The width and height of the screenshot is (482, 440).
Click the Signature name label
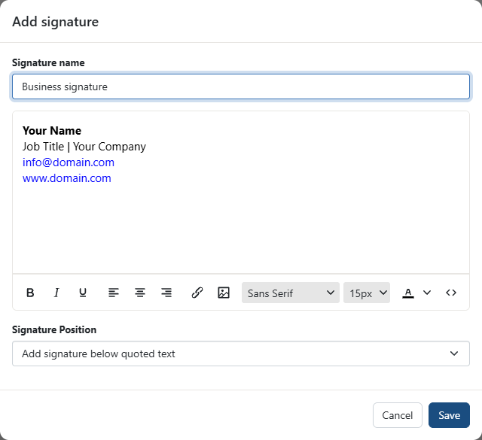(48, 62)
